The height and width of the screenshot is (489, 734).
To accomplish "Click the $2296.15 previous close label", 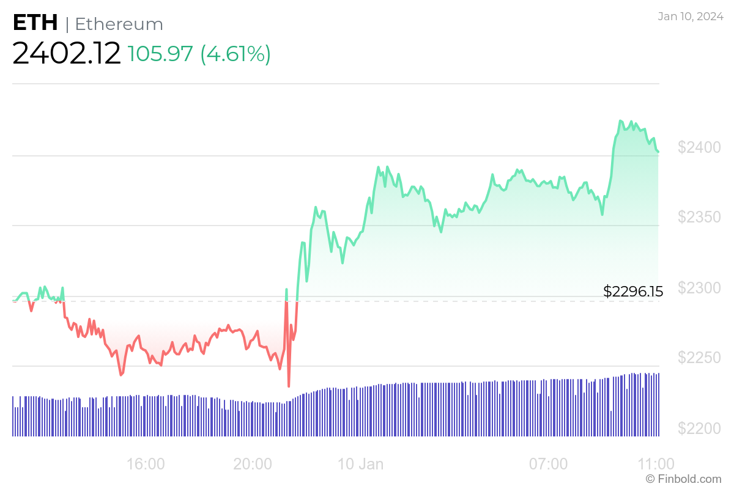I will 633,292.
